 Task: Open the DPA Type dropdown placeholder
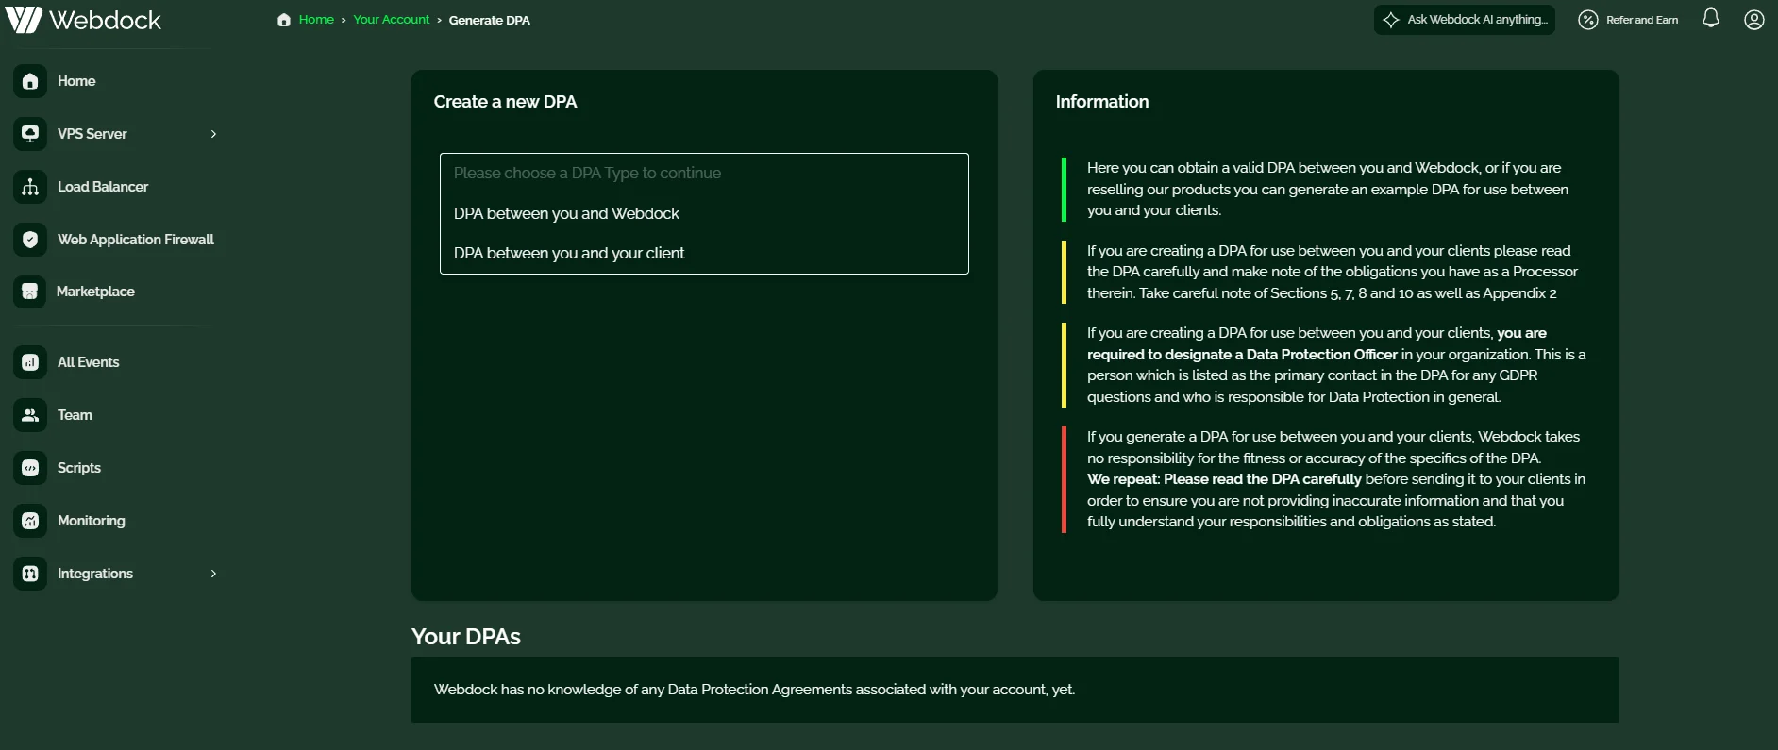point(704,174)
